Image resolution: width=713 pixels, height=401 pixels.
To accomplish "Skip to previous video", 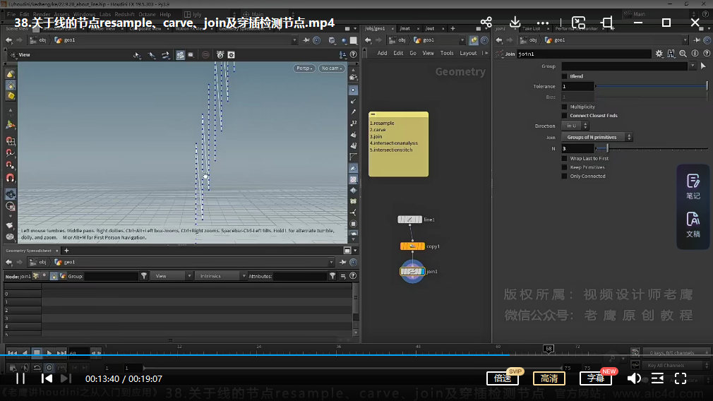I will pos(47,378).
